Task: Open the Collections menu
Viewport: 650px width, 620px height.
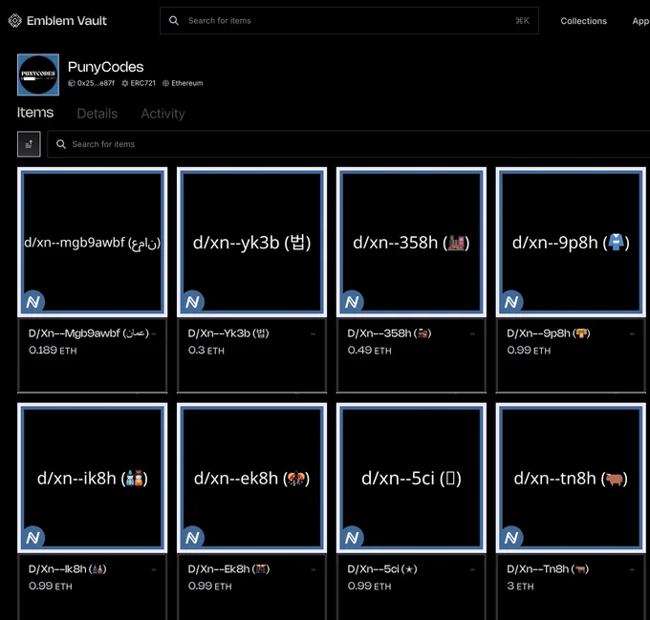Action: (x=583, y=21)
